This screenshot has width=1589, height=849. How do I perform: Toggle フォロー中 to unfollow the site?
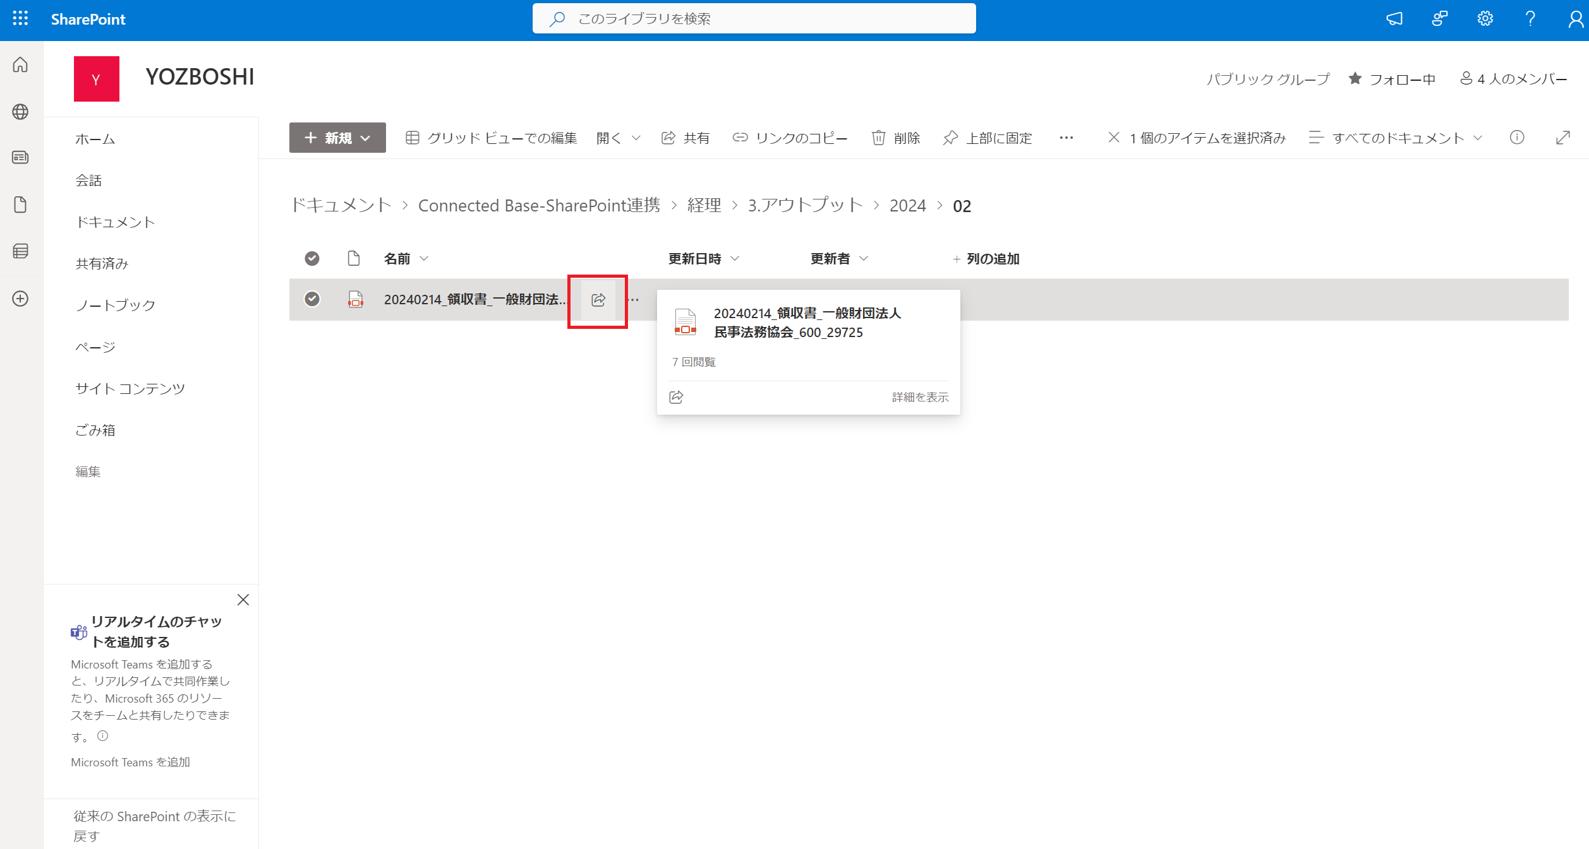(1393, 78)
